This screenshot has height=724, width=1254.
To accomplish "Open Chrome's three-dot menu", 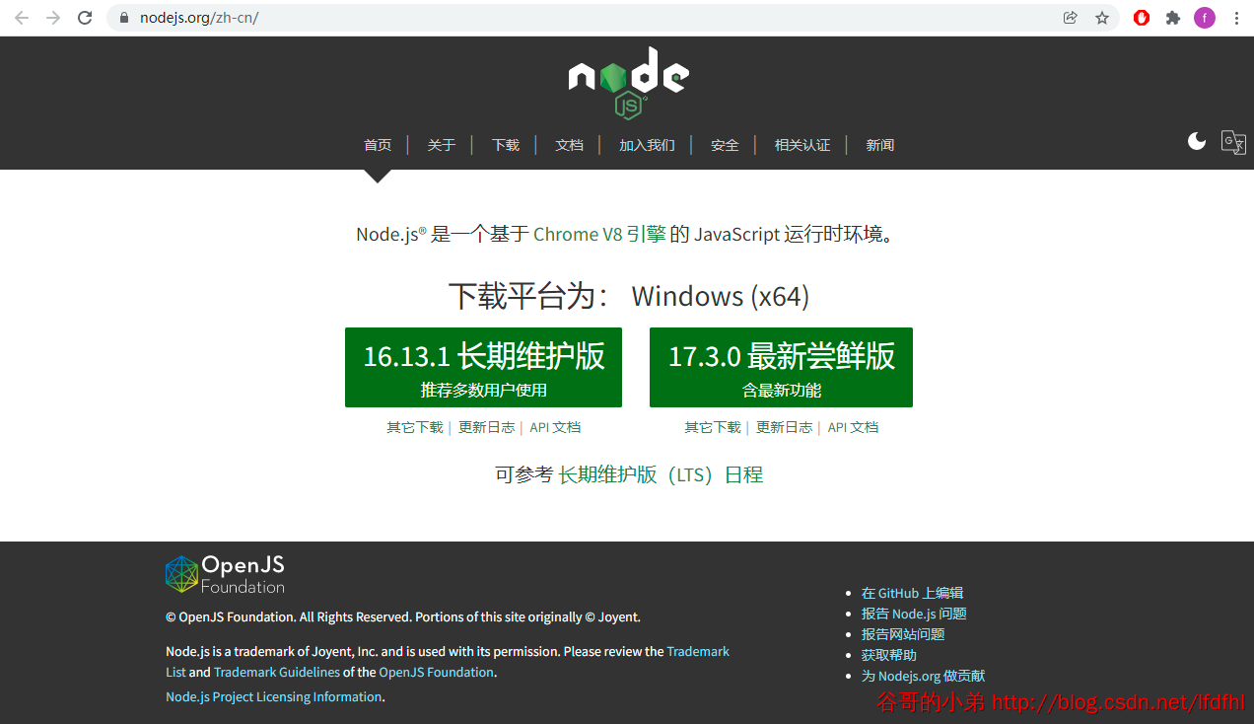I will (1236, 18).
